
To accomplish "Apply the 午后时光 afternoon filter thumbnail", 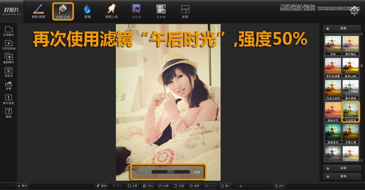I will point(350,111).
